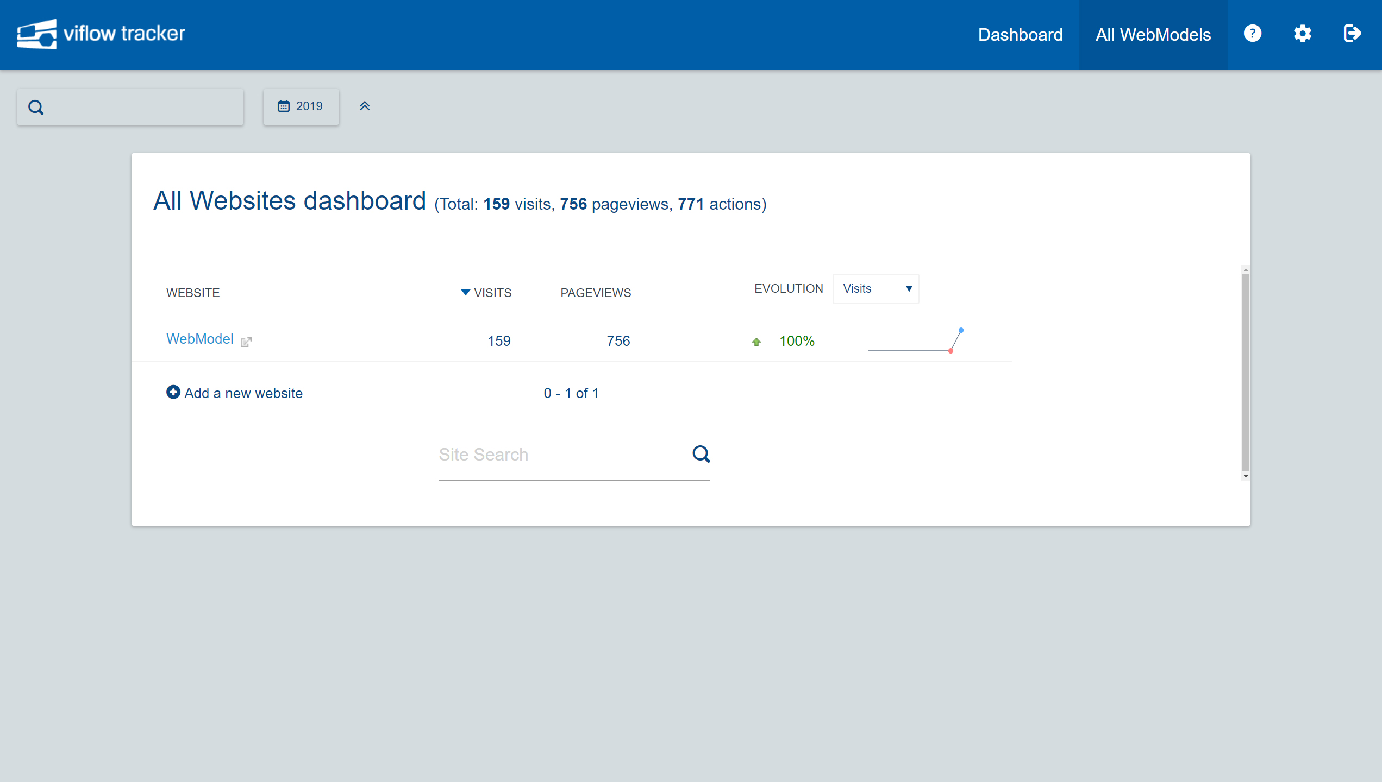Screen dimensions: 1382x782
Task: Open the All WebModels menu item
Action: [1153, 34]
